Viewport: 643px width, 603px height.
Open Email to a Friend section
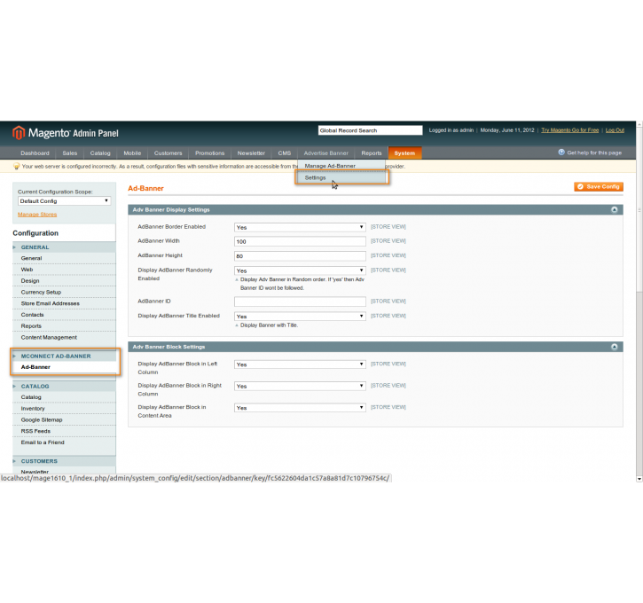click(x=43, y=442)
